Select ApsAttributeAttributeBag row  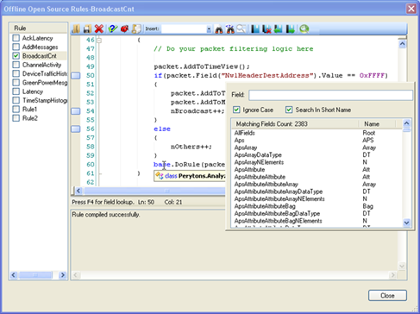tap(317, 206)
